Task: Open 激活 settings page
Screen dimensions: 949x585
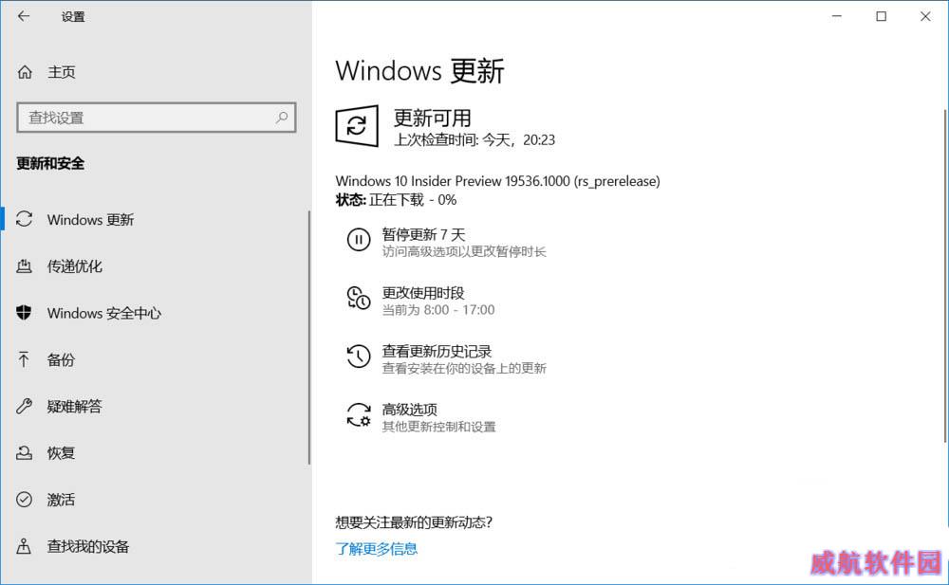Action: point(61,500)
